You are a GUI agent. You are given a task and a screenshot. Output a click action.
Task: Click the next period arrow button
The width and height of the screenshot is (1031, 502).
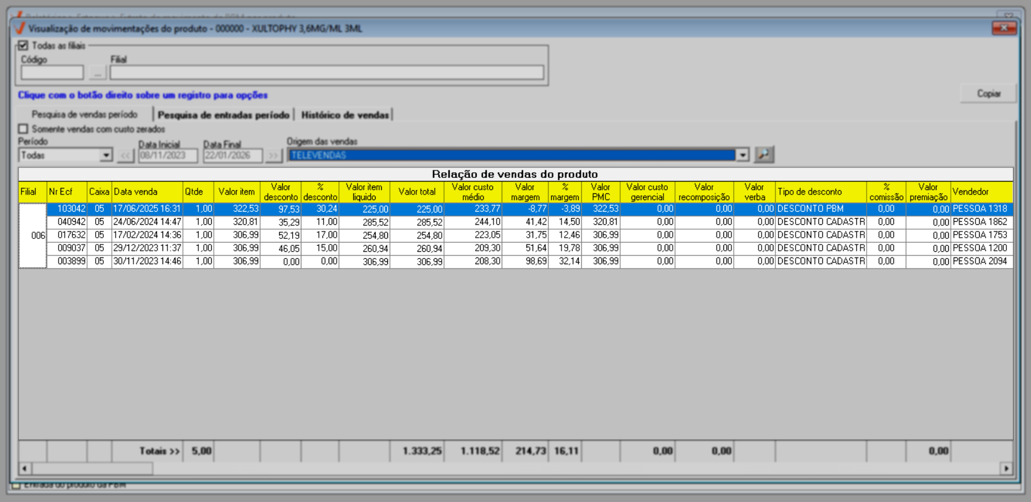click(x=273, y=156)
